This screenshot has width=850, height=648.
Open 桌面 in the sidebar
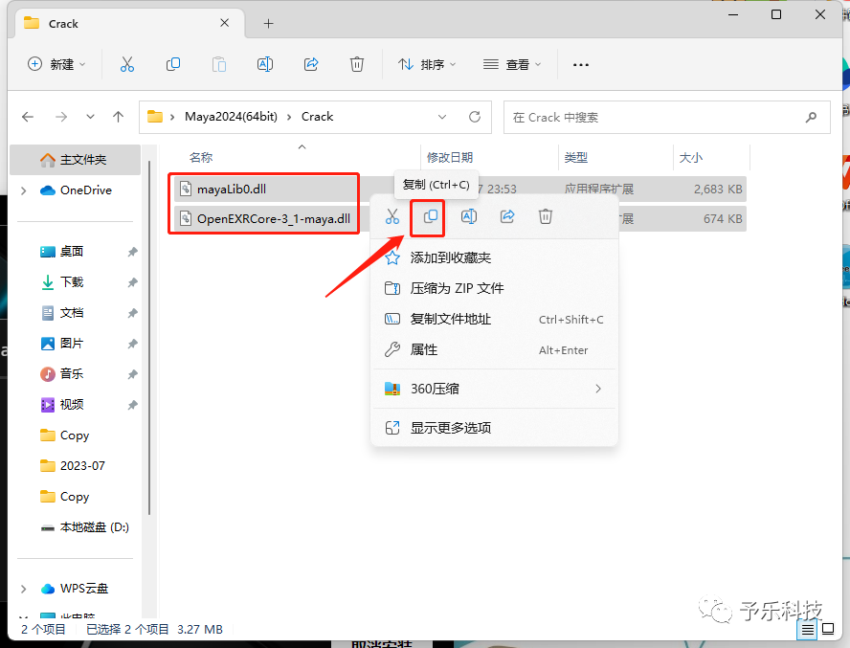61,252
